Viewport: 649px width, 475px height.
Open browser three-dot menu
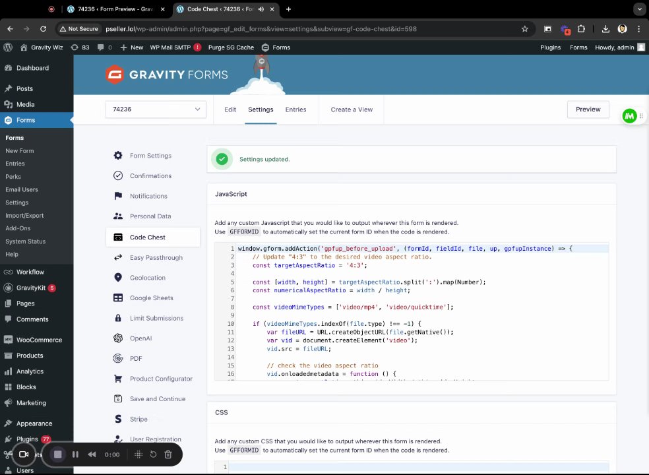coord(639,29)
